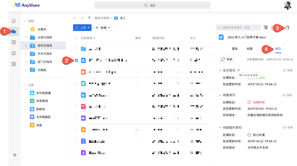The height and width of the screenshot is (166, 297).
Task: Check the last row zip file checkbox
Action: pos(76,153)
